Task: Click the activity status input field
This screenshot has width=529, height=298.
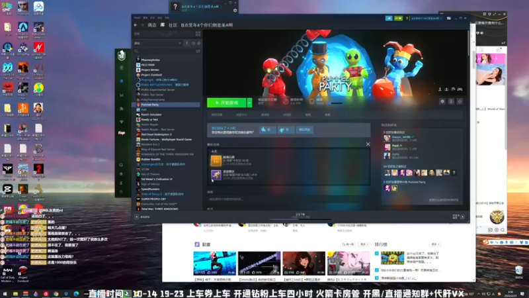Action: coord(288,199)
